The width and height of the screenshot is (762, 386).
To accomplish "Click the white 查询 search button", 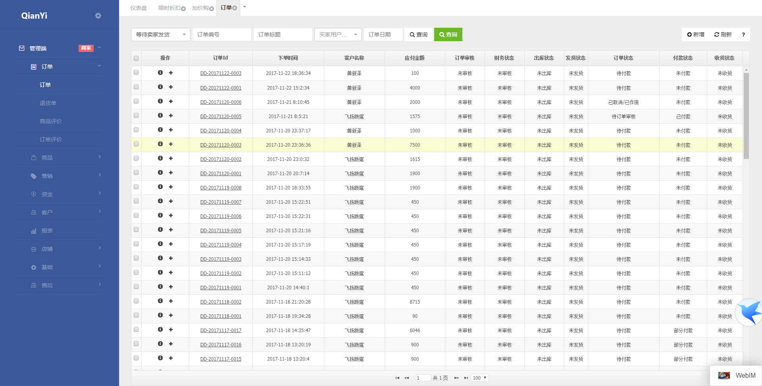I will [x=419, y=34].
